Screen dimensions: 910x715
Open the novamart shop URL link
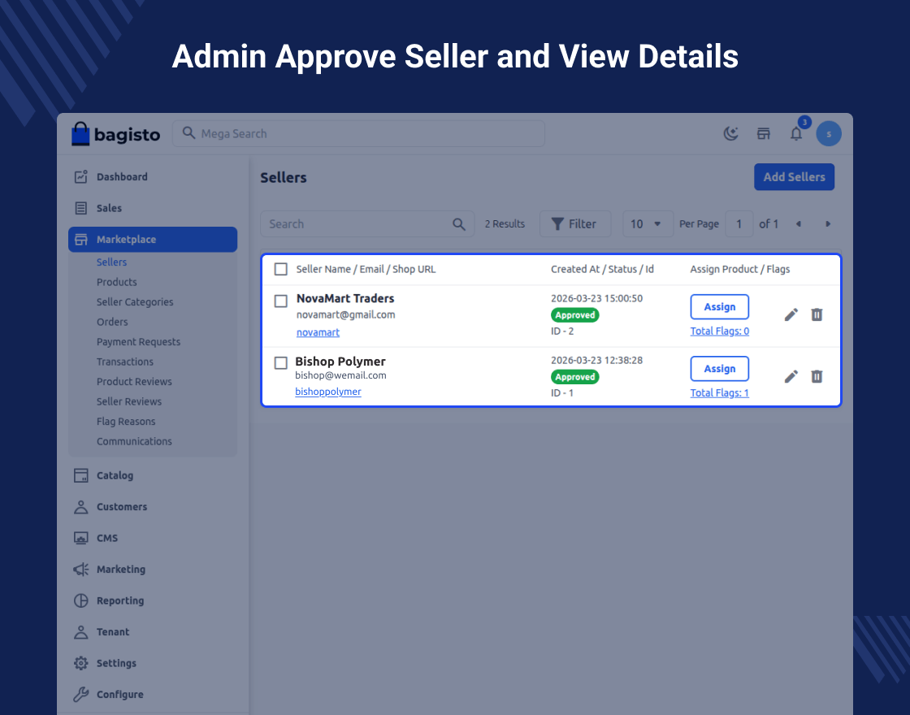point(318,332)
